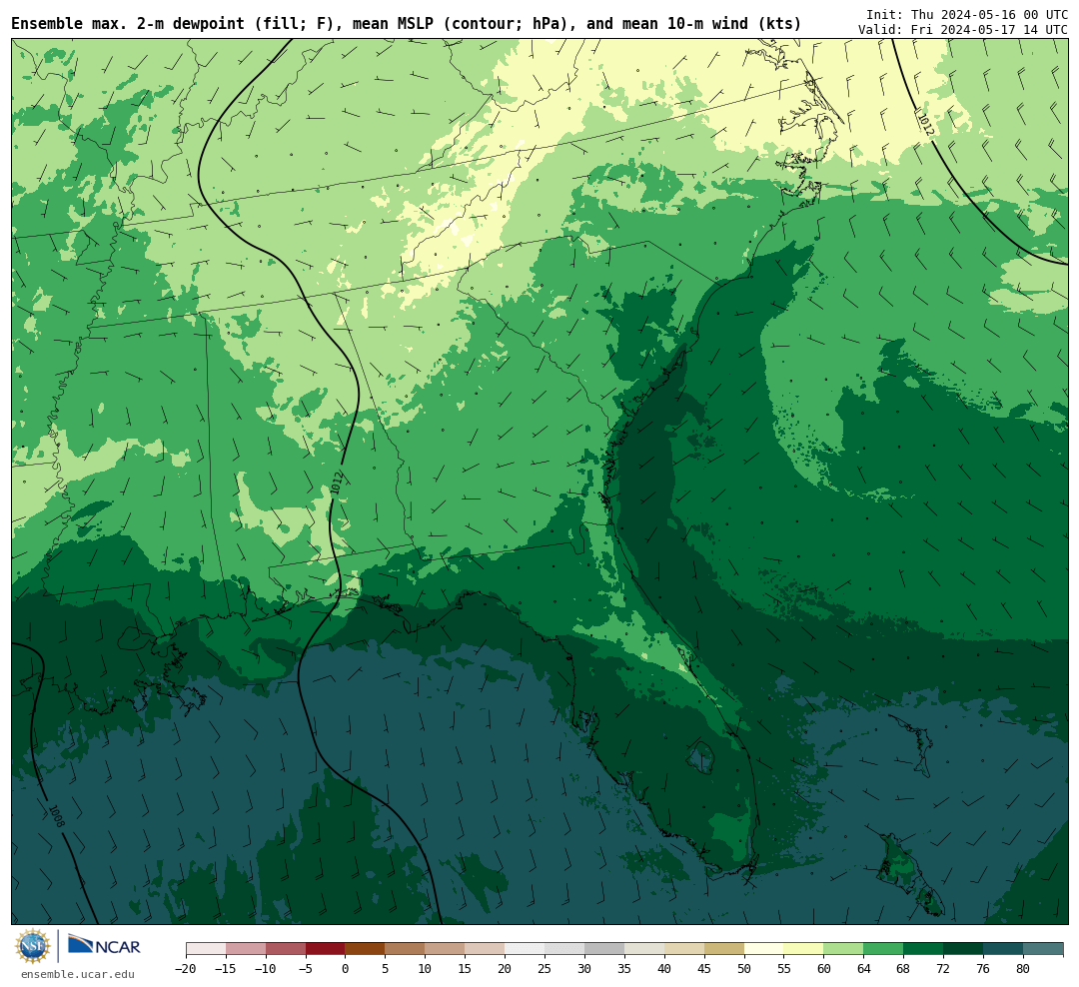Pick the beige swatch between 40 and 45
The width and height of the screenshot is (1079, 987).
point(684,949)
